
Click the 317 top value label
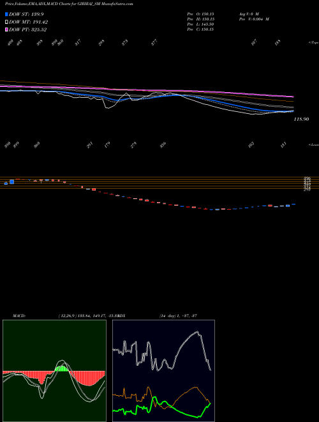[78, 43]
